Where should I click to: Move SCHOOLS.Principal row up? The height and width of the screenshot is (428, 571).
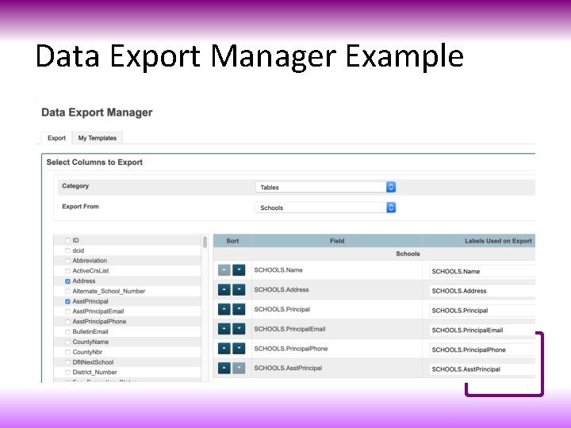point(224,309)
